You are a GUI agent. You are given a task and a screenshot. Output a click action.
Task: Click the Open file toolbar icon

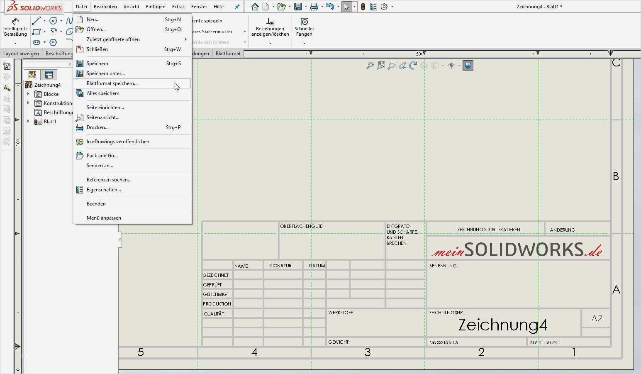pos(282,7)
